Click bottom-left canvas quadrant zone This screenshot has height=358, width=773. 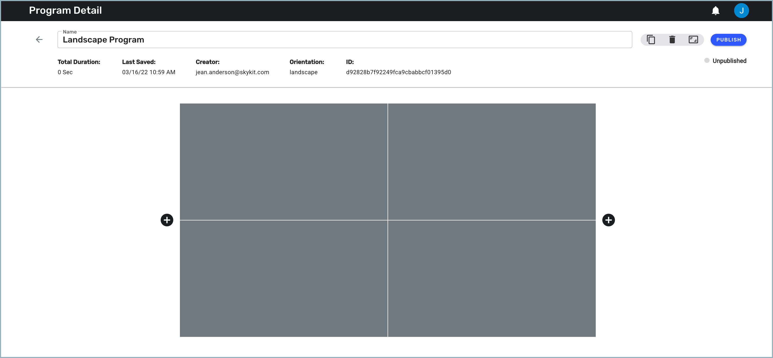click(x=283, y=279)
